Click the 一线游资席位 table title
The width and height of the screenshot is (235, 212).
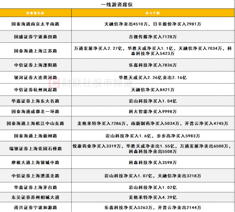tap(117, 5)
